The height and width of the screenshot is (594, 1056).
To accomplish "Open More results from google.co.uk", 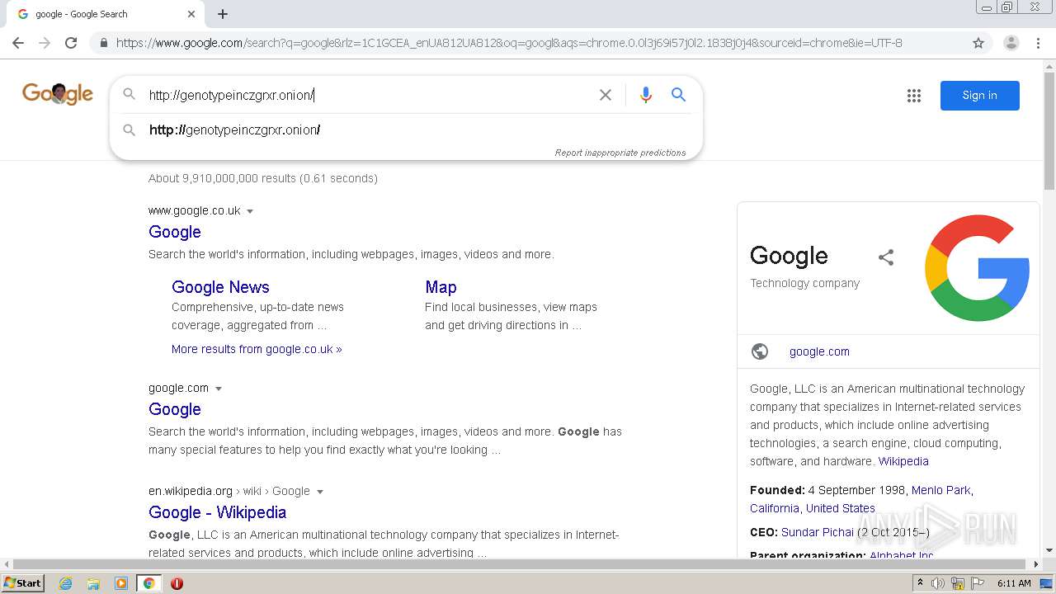I will 257,349.
